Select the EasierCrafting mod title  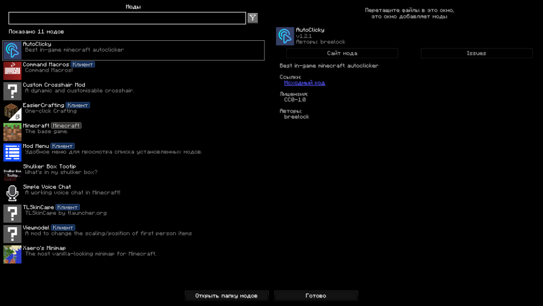click(43, 105)
